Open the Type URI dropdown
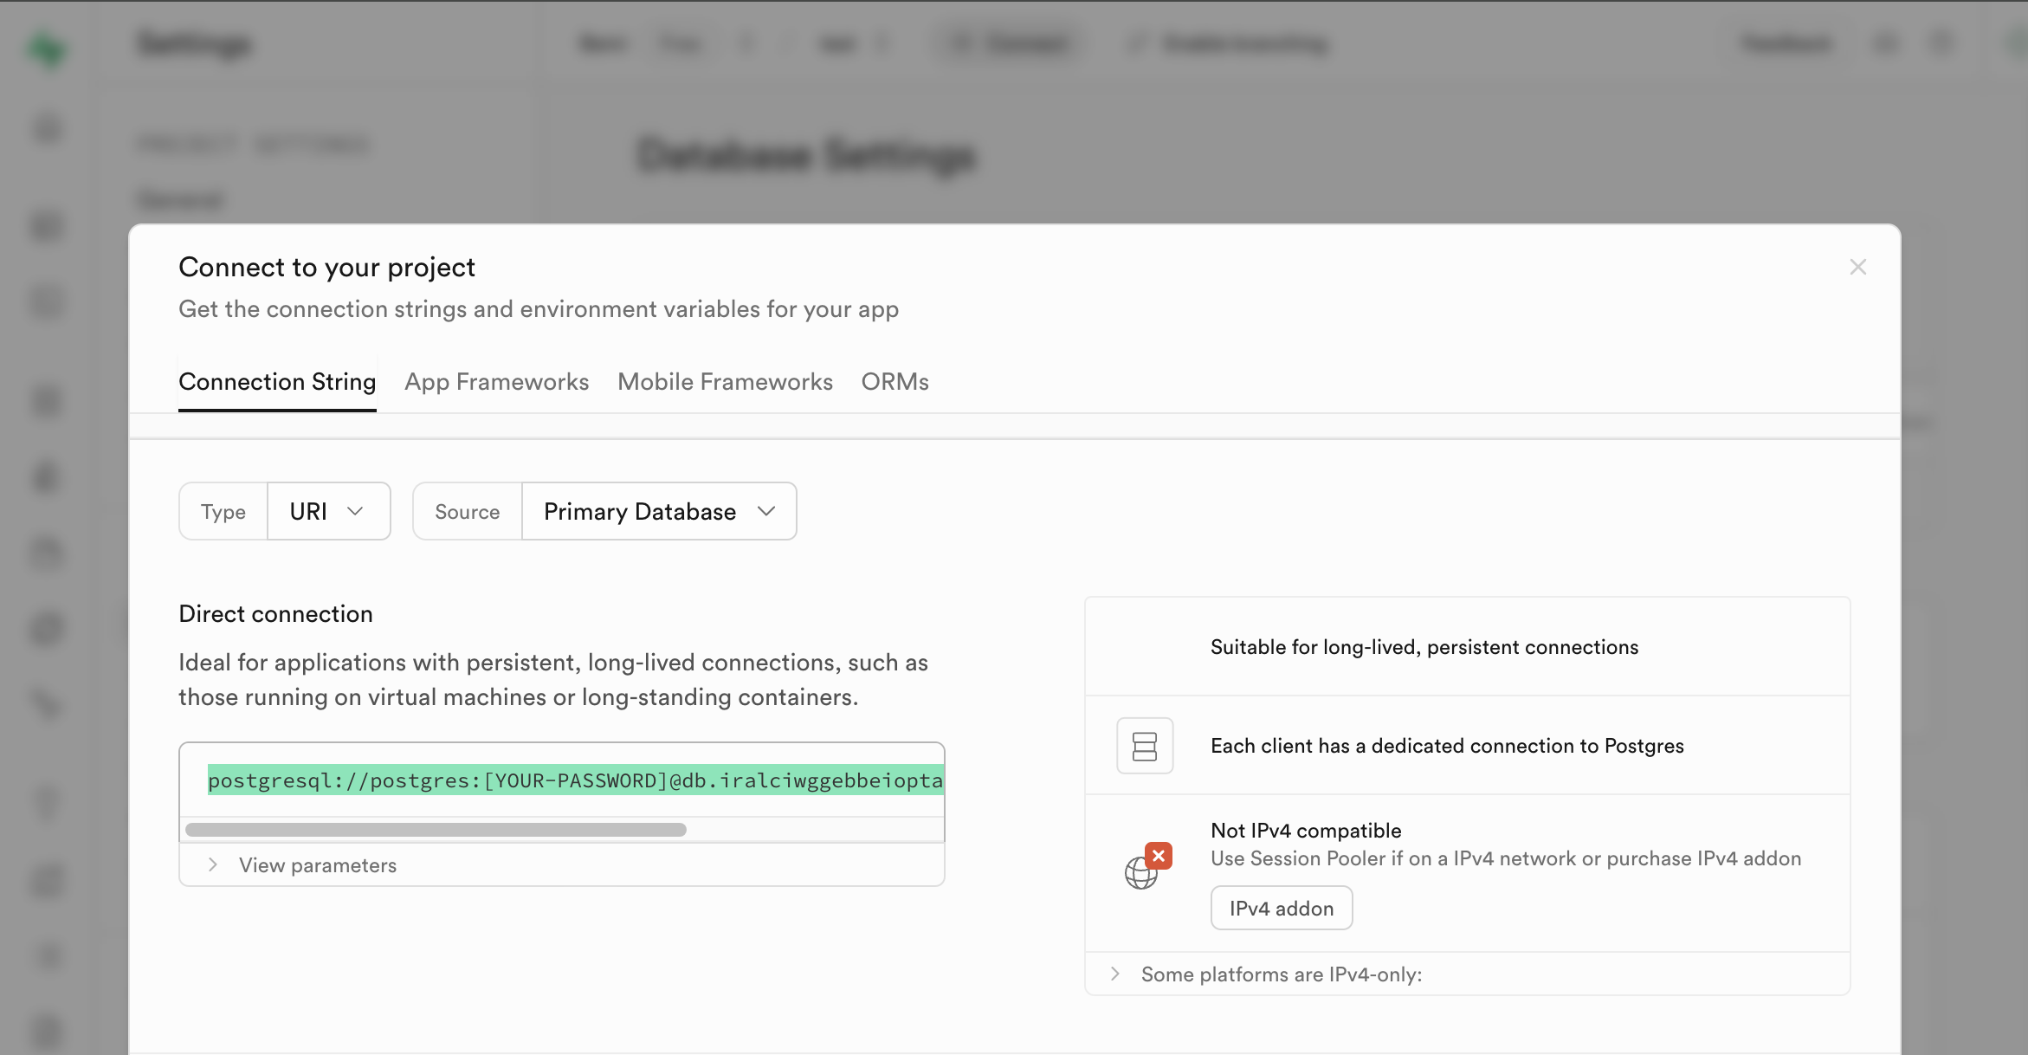Image resolution: width=2028 pixels, height=1055 pixels. coord(328,511)
